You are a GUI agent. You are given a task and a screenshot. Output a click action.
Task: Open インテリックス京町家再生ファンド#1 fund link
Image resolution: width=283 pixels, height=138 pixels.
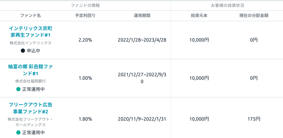[31, 32]
